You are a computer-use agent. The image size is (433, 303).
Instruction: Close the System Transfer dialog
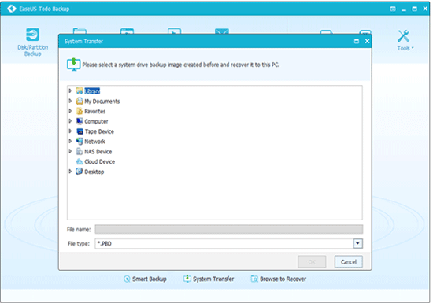(367, 41)
